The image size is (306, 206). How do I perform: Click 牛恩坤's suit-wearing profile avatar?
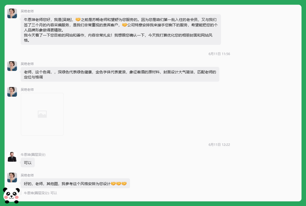tap(12, 157)
